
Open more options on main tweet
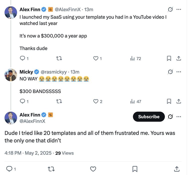[x=179, y=117]
